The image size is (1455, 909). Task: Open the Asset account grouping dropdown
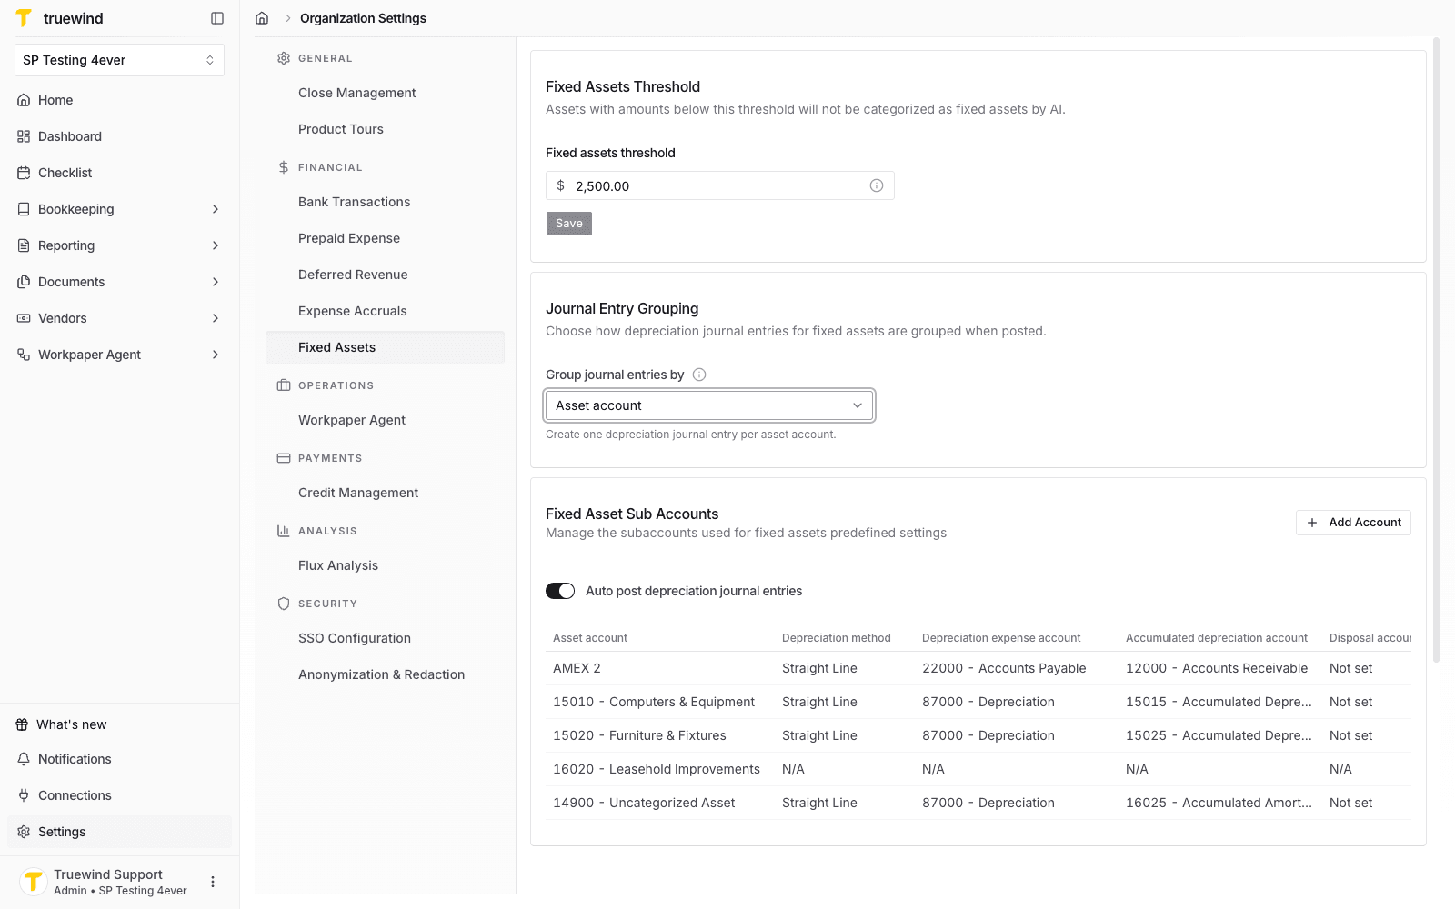[709, 405]
